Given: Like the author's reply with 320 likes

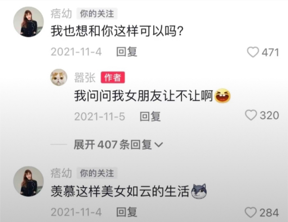Looking at the screenshot, I should (x=251, y=115).
